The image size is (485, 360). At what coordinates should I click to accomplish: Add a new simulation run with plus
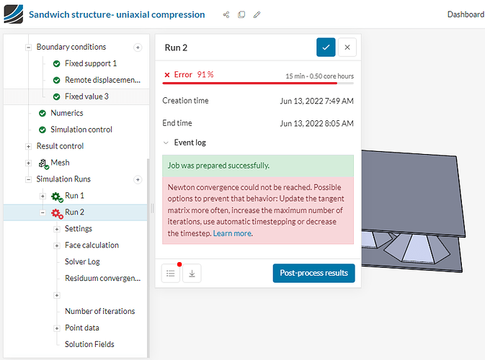138,179
